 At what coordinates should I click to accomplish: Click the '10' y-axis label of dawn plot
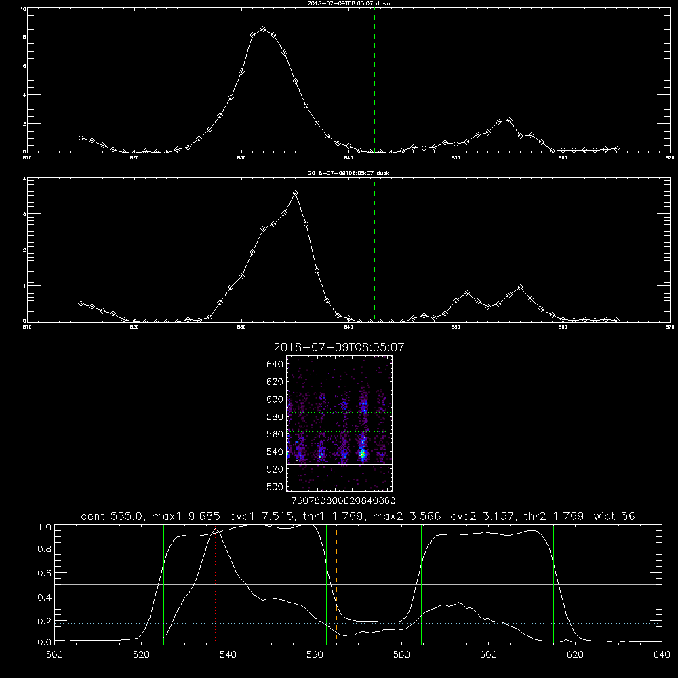click(x=23, y=9)
